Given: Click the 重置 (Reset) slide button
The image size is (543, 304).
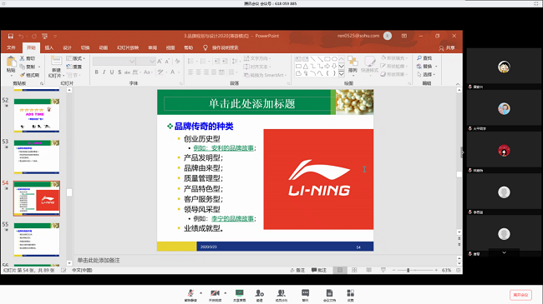Looking at the screenshot, I should [74, 67].
